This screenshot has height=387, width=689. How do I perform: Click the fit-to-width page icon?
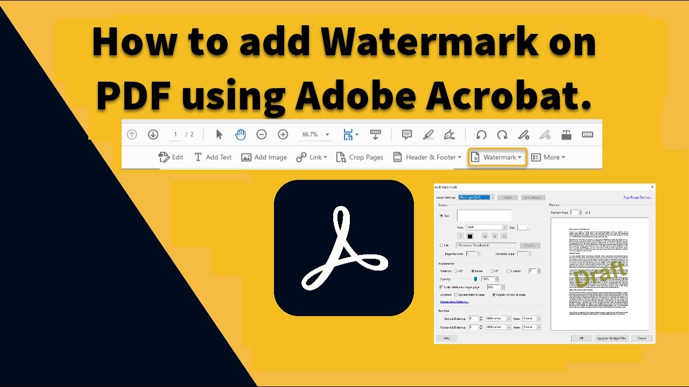click(349, 134)
